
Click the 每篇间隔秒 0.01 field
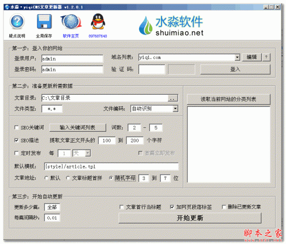click(x=52, y=218)
